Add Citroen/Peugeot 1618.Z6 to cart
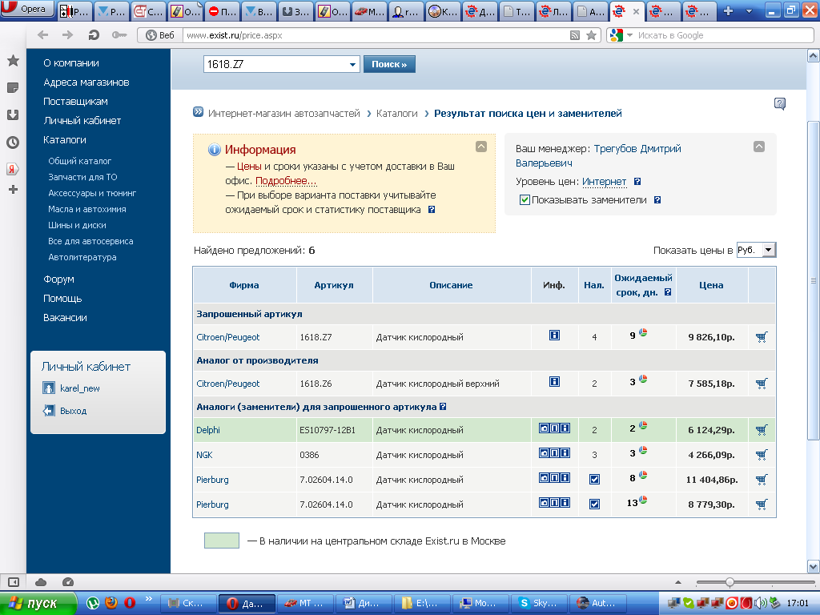This screenshot has height=615, width=820. (x=762, y=384)
